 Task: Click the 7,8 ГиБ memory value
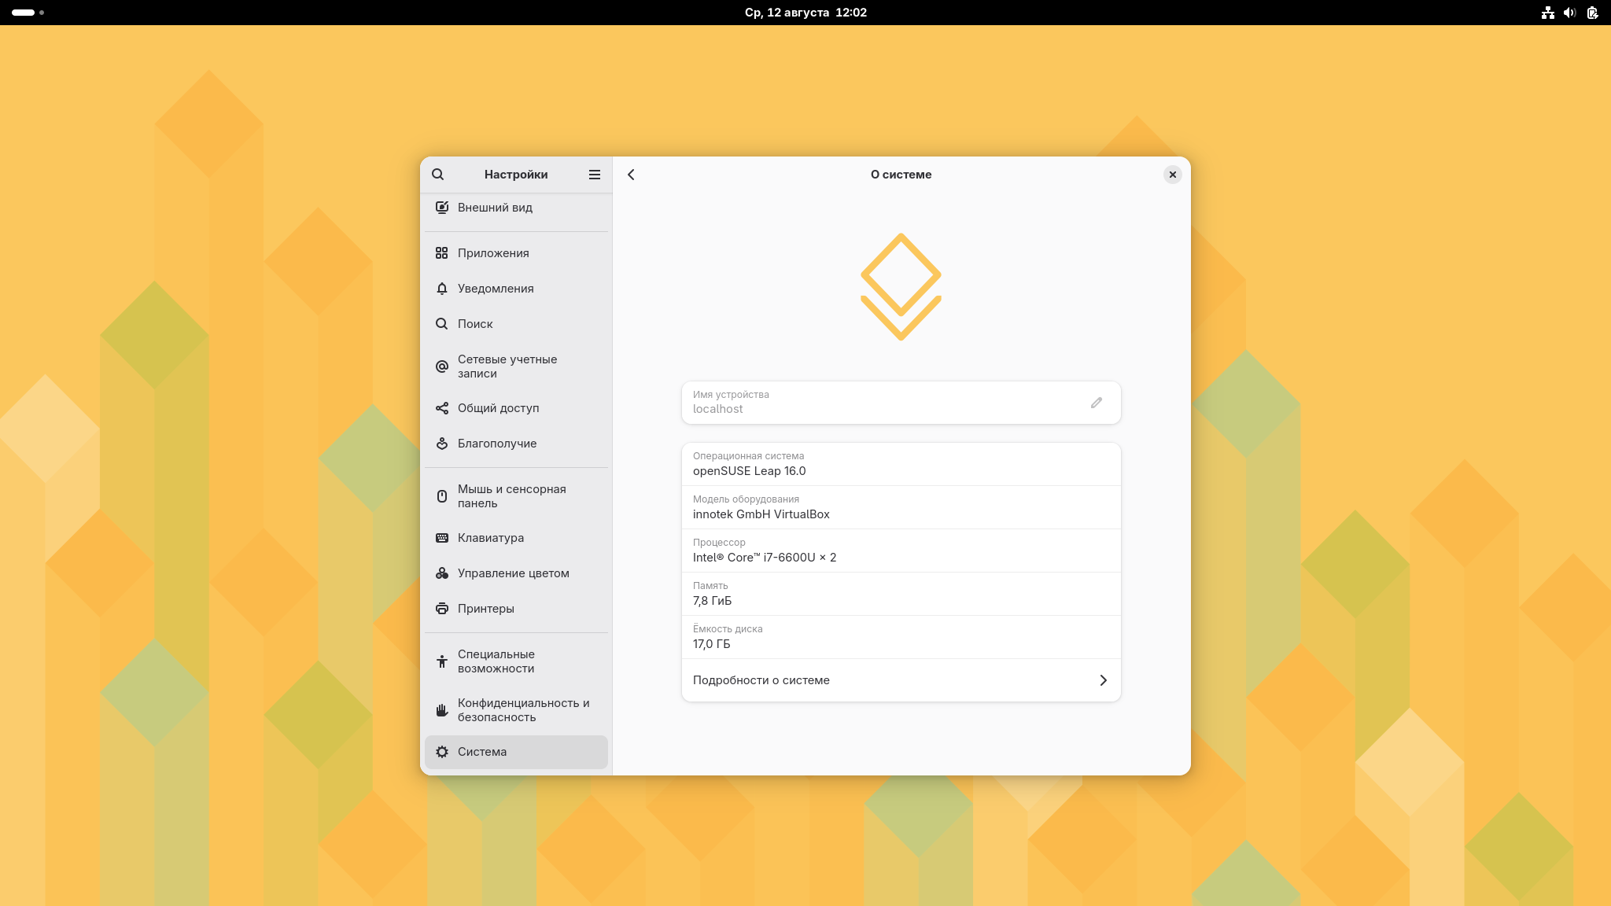pos(712,601)
